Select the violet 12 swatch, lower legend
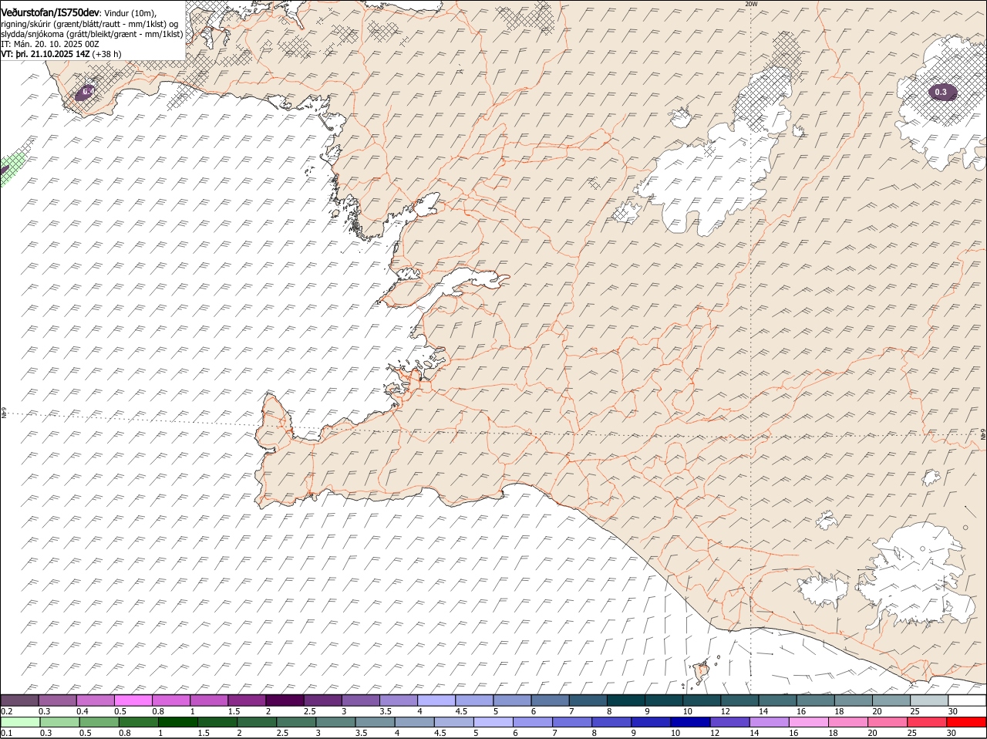 click(x=730, y=722)
